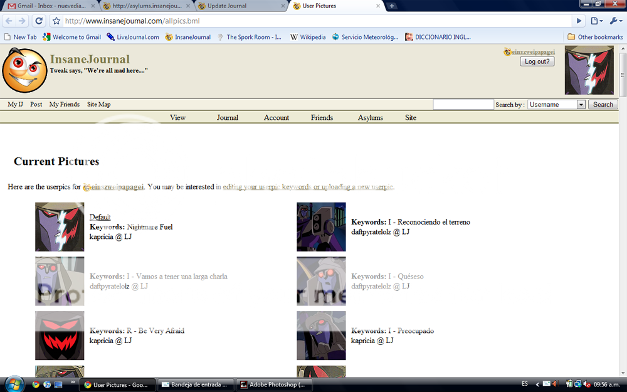Image resolution: width=627 pixels, height=392 pixels.
Task: Click the site search text field
Action: [463, 105]
